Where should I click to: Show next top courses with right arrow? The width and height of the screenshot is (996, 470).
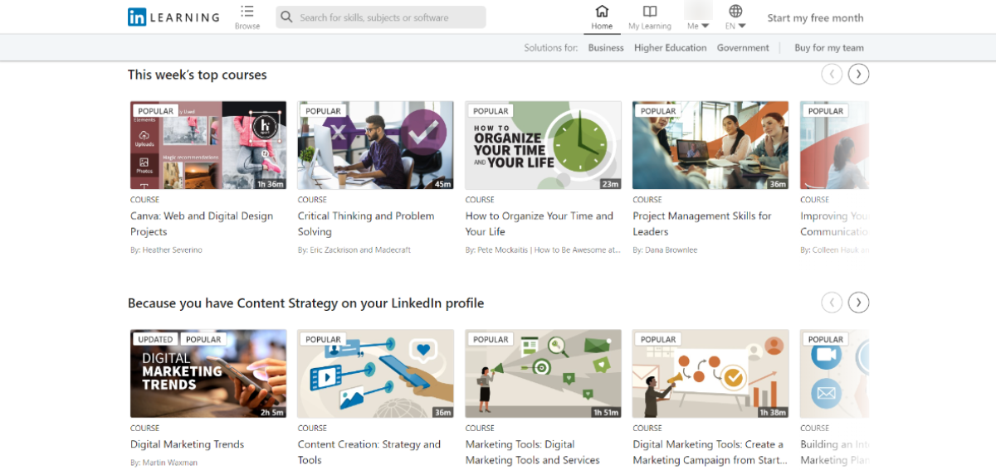point(859,75)
